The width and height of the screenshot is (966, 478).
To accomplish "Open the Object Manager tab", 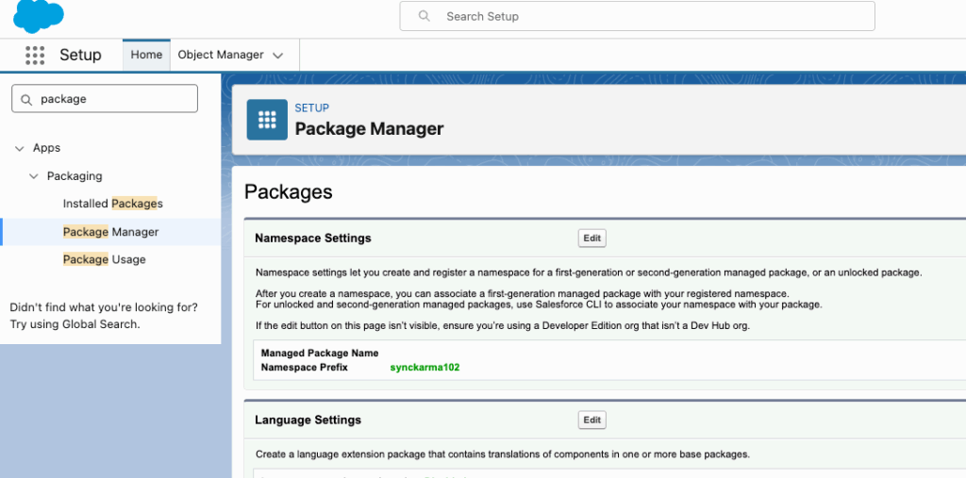I will tap(221, 55).
